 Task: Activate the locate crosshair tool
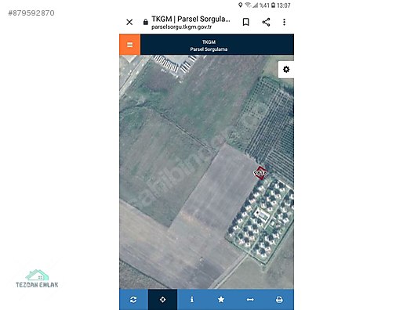coord(162,300)
